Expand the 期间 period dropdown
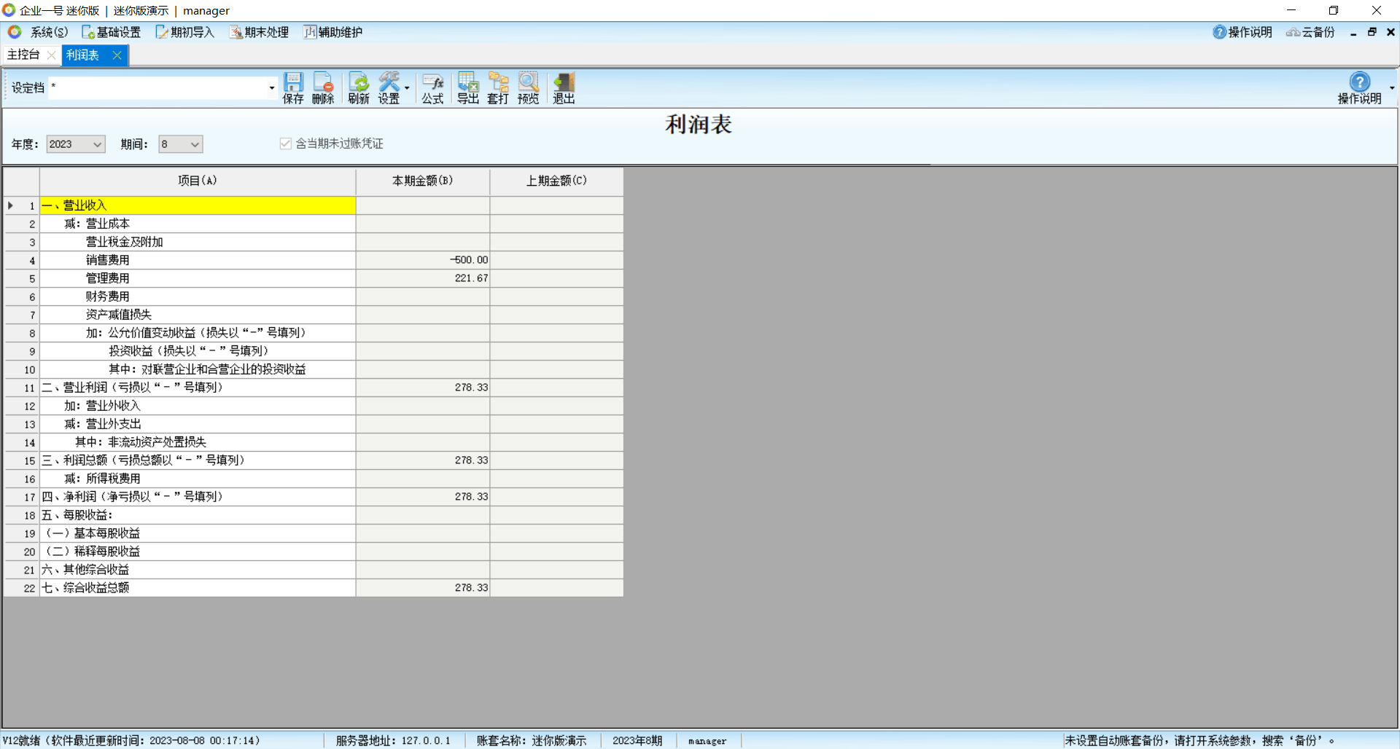1400x749 pixels. 195,144
